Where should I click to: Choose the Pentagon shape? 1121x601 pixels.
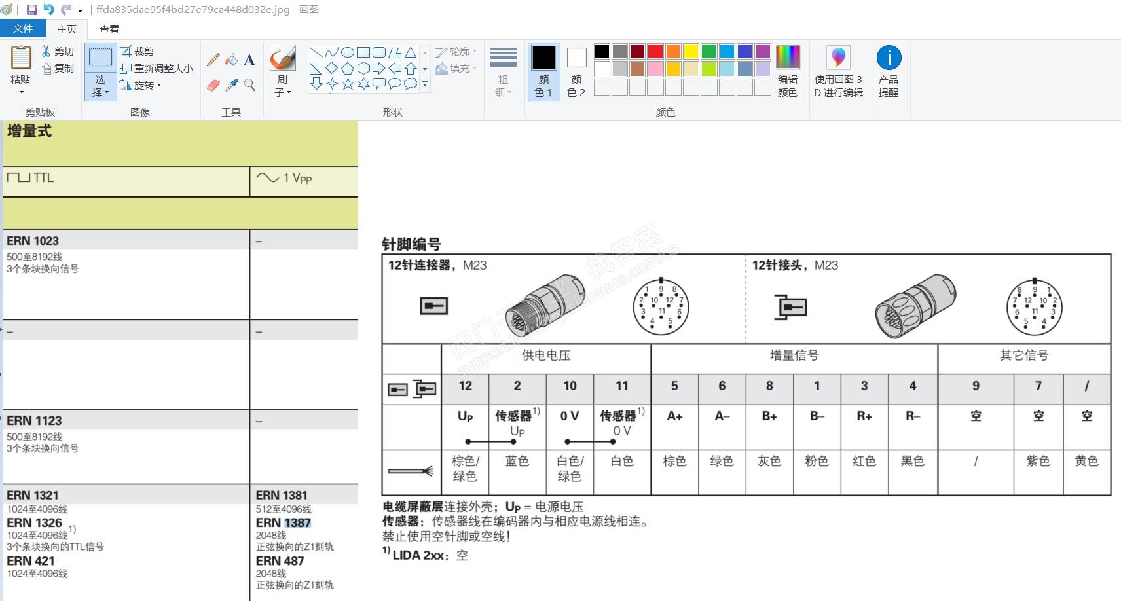348,68
